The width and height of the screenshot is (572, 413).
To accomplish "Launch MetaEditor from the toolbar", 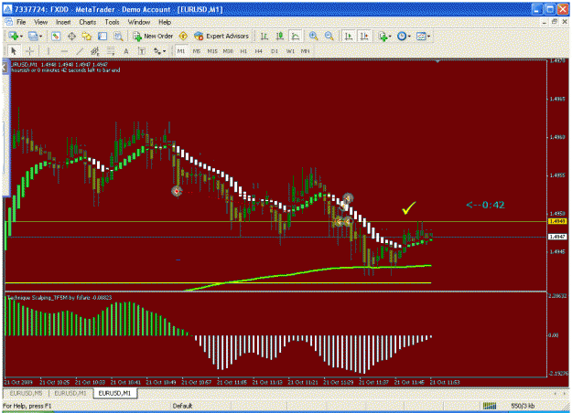I will pyautogui.click(x=183, y=36).
